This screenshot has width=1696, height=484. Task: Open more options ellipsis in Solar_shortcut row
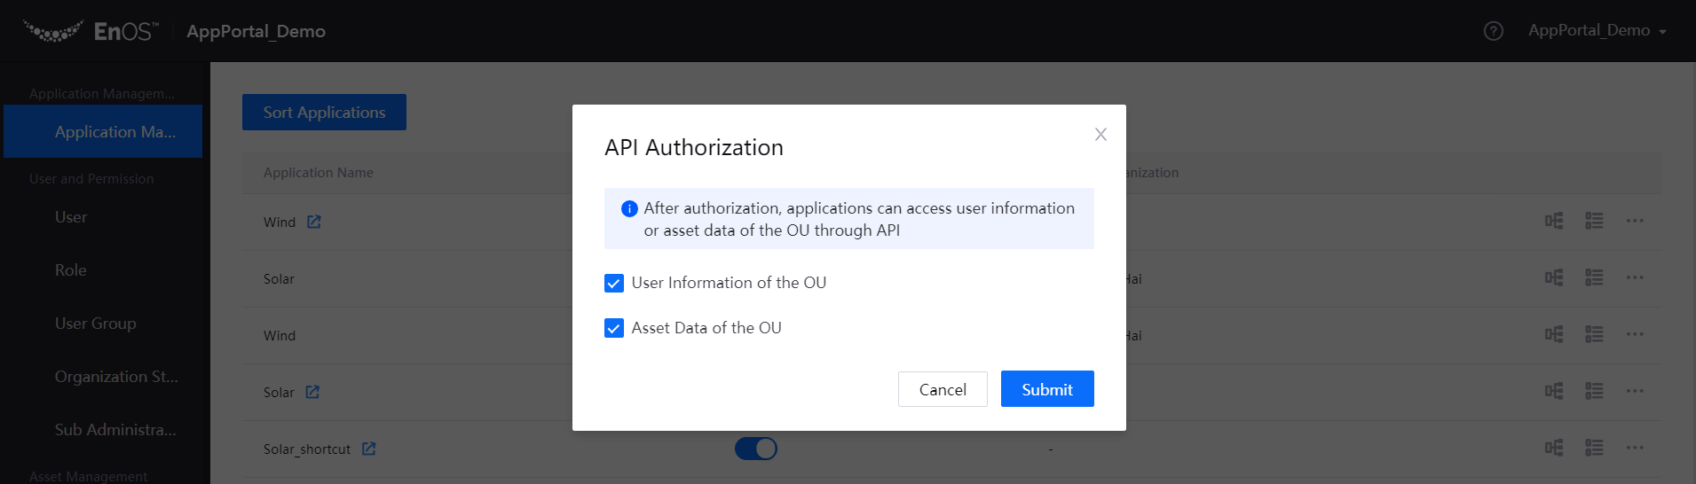click(x=1635, y=448)
